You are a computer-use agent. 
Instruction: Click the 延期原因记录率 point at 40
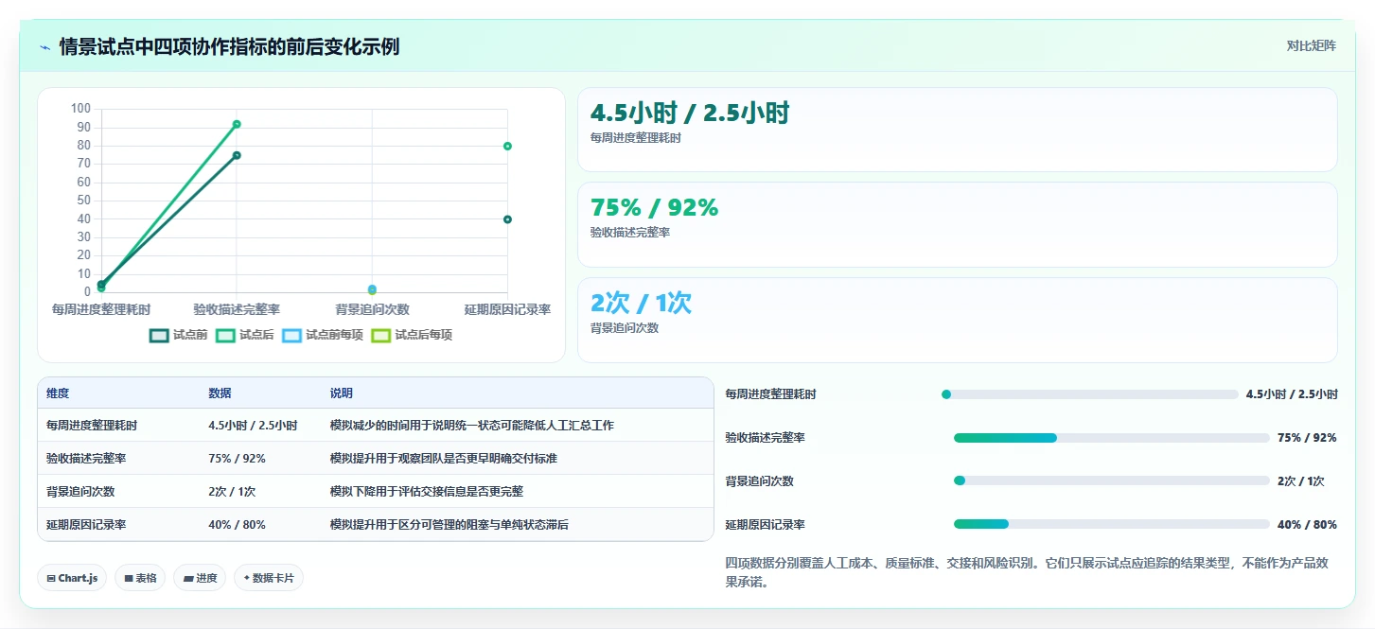(x=507, y=219)
